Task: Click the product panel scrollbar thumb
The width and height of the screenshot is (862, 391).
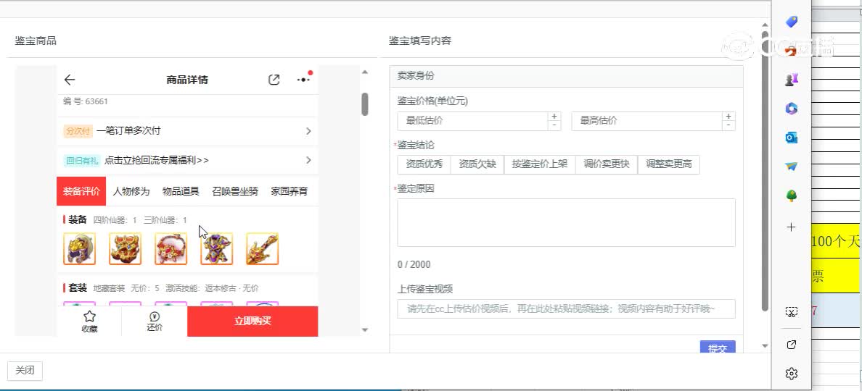Action: tap(364, 104)
